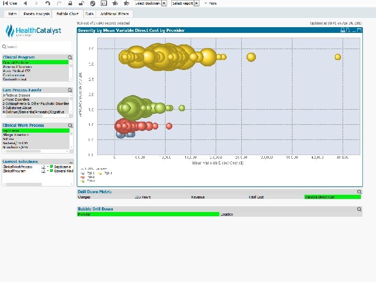Select Cardiovascular in Clinical Program
This screenshot has width=376, height=282.
coord(36,75)
